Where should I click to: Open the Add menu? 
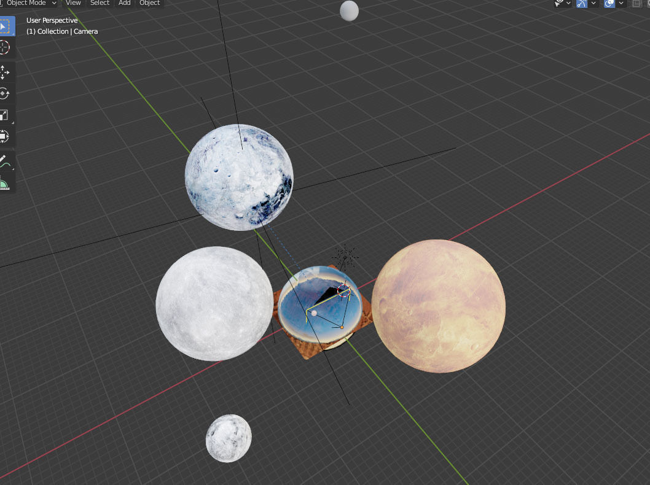[124, 3]
